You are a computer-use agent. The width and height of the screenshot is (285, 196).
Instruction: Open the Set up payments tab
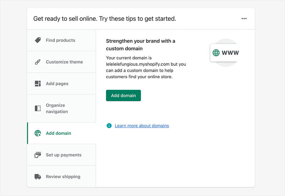[64, 155]
